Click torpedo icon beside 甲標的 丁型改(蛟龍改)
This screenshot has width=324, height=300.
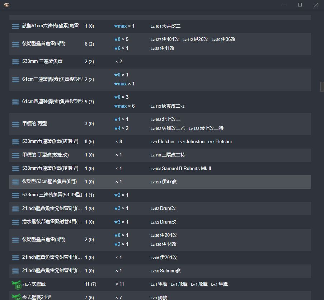pos(16,155)
